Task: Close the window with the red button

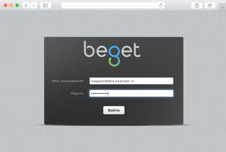Action: click(x=6, y=5)
